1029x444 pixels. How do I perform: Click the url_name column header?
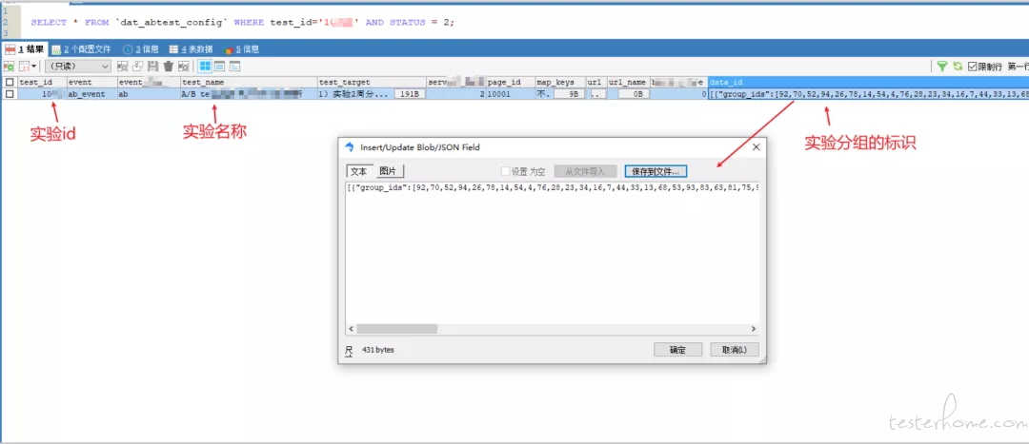tap(627, 83)
